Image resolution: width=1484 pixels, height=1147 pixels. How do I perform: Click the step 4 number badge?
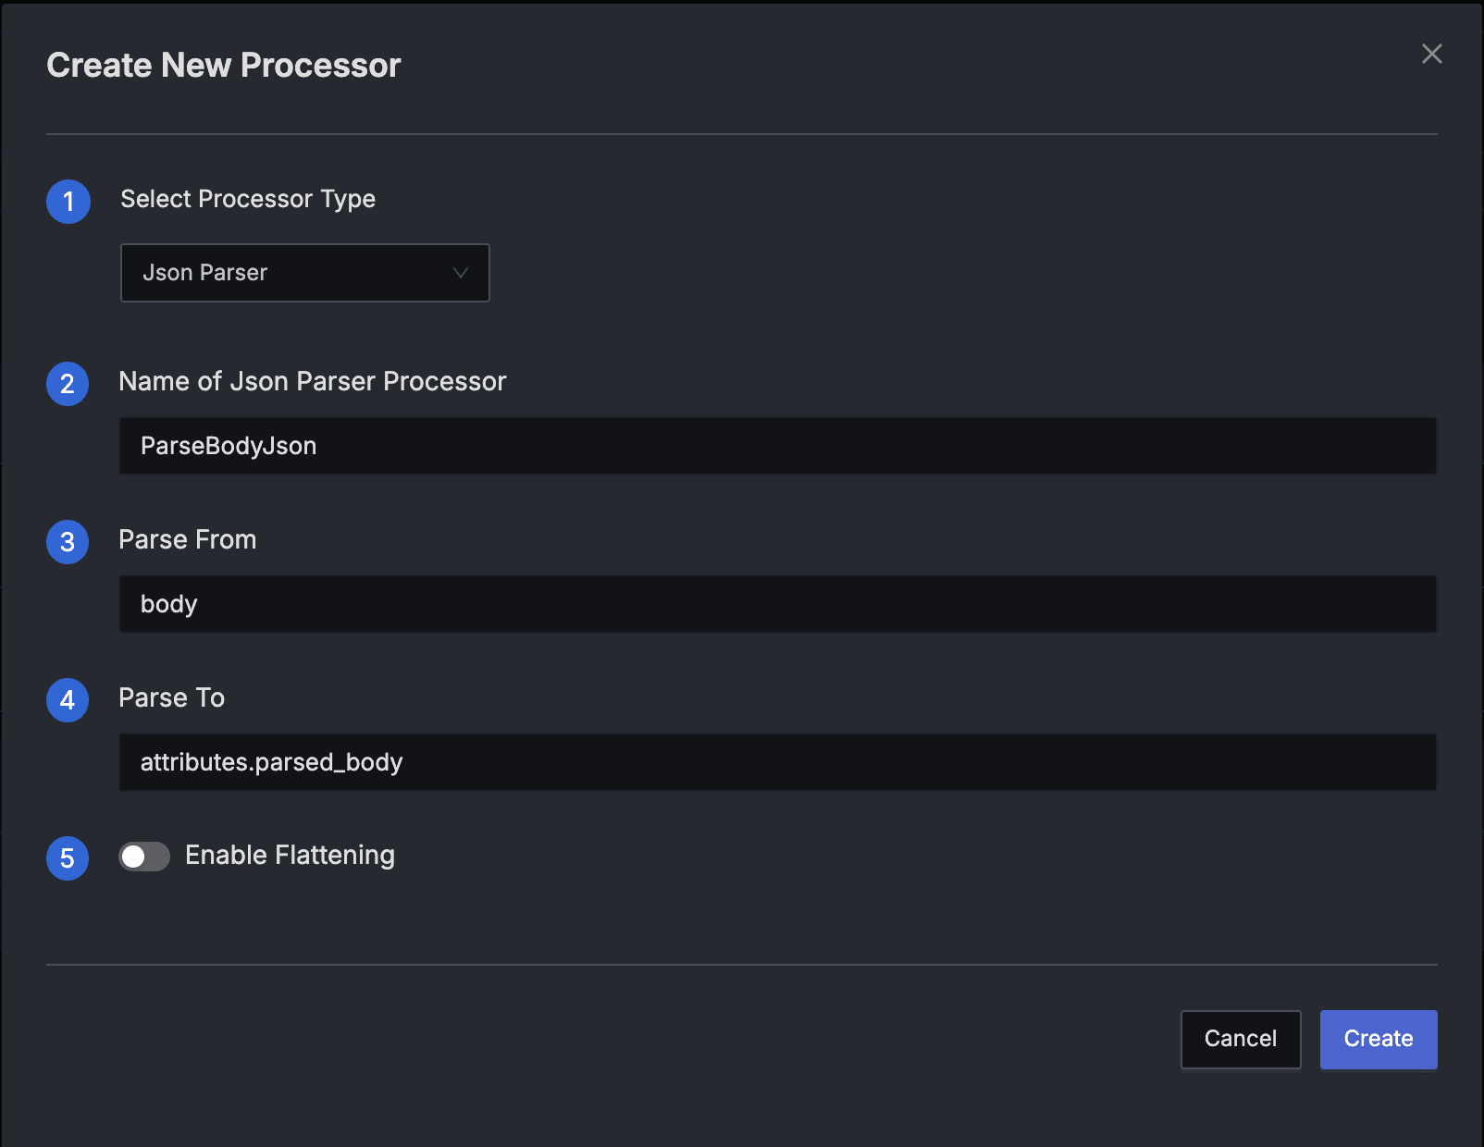pyautogui.click(x=68, y=700)
